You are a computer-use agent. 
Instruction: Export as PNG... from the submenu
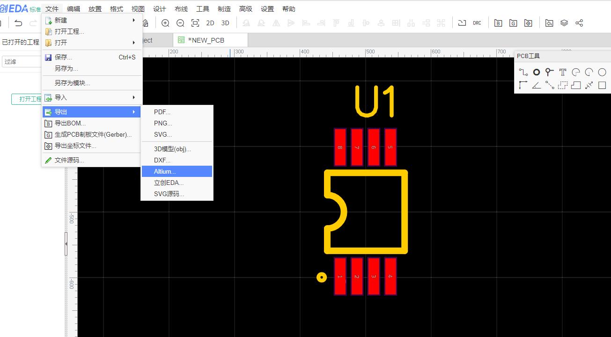[177, 123]
